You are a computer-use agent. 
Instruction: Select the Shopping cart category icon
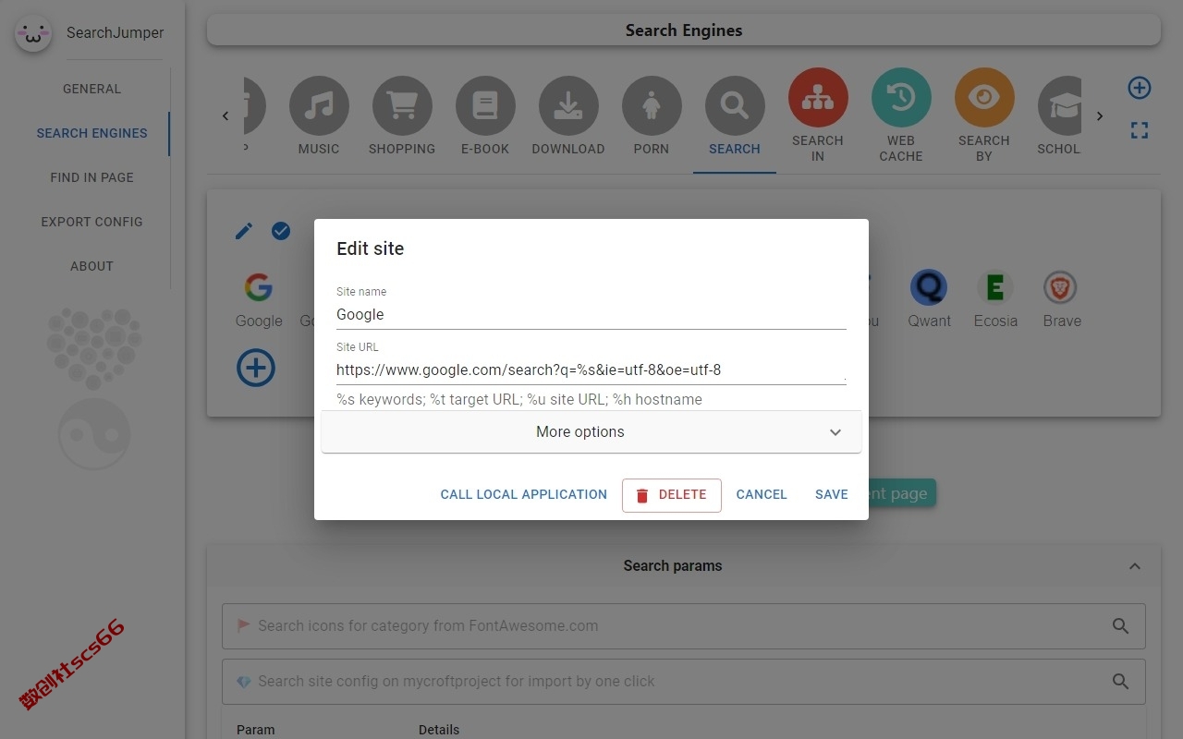(402, 106)
